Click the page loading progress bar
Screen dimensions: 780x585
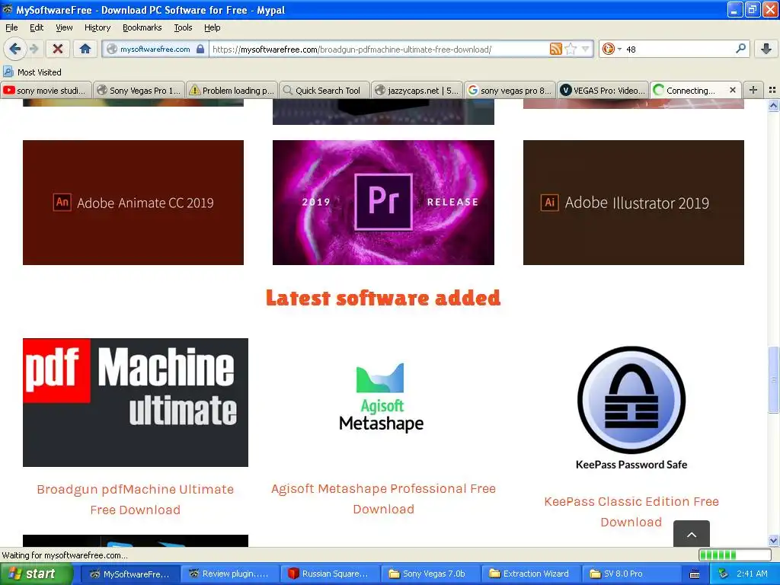(x=735, y=555)
